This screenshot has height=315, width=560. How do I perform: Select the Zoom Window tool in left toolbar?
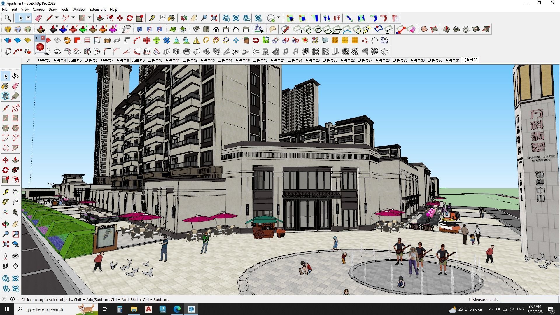coord(15,234)
